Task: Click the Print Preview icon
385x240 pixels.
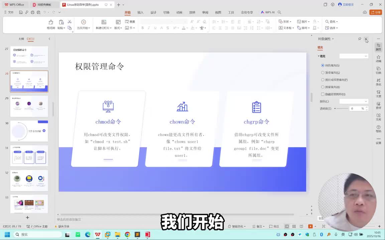Action: click(x=38, y=12)
